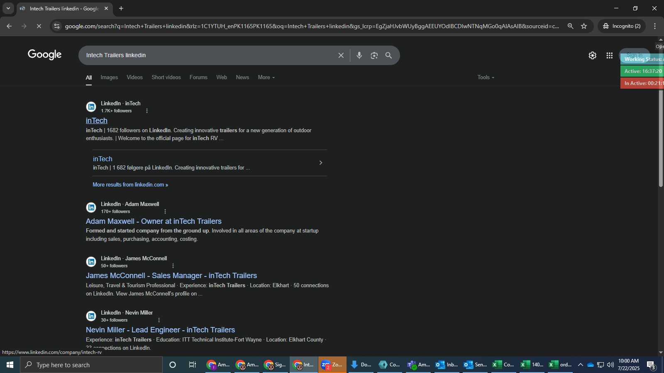This screenshot has width=664, height=373.
Task: Click the Active 16:37:20 status label
Action: click(x=642, y=71)
